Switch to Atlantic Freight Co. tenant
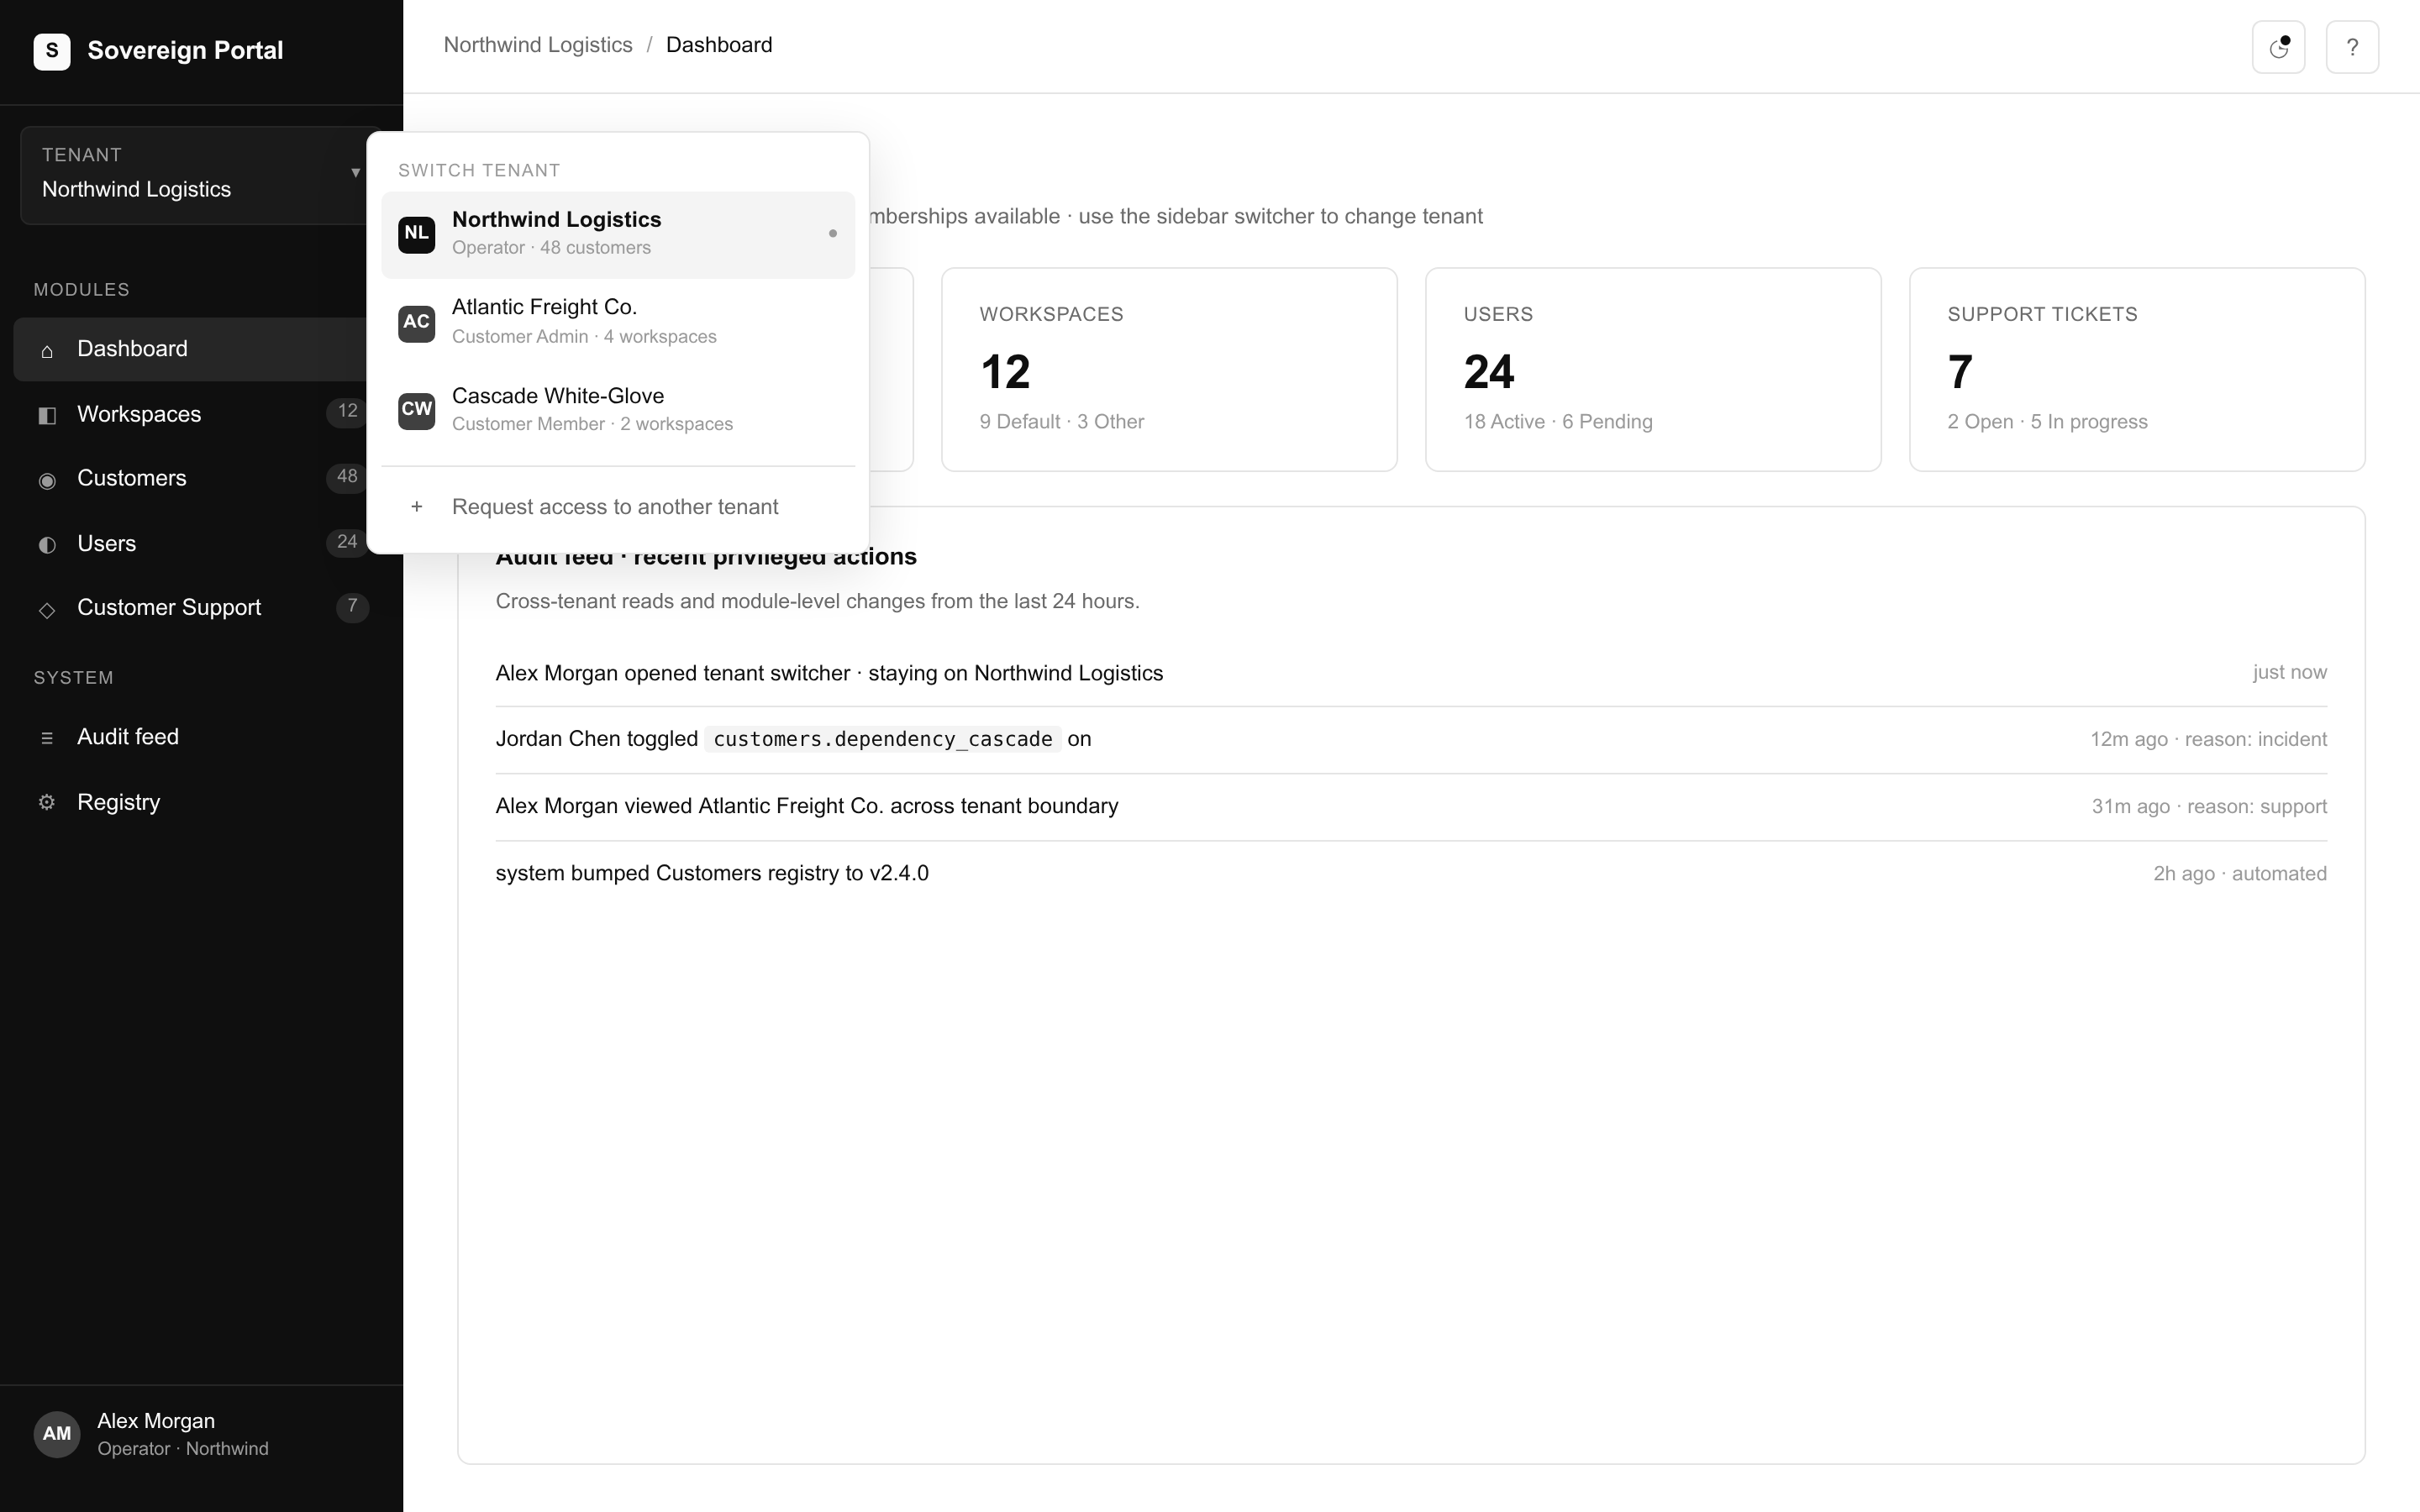2420x1512 pixels. pyautogui.click(x=618, y=322)
